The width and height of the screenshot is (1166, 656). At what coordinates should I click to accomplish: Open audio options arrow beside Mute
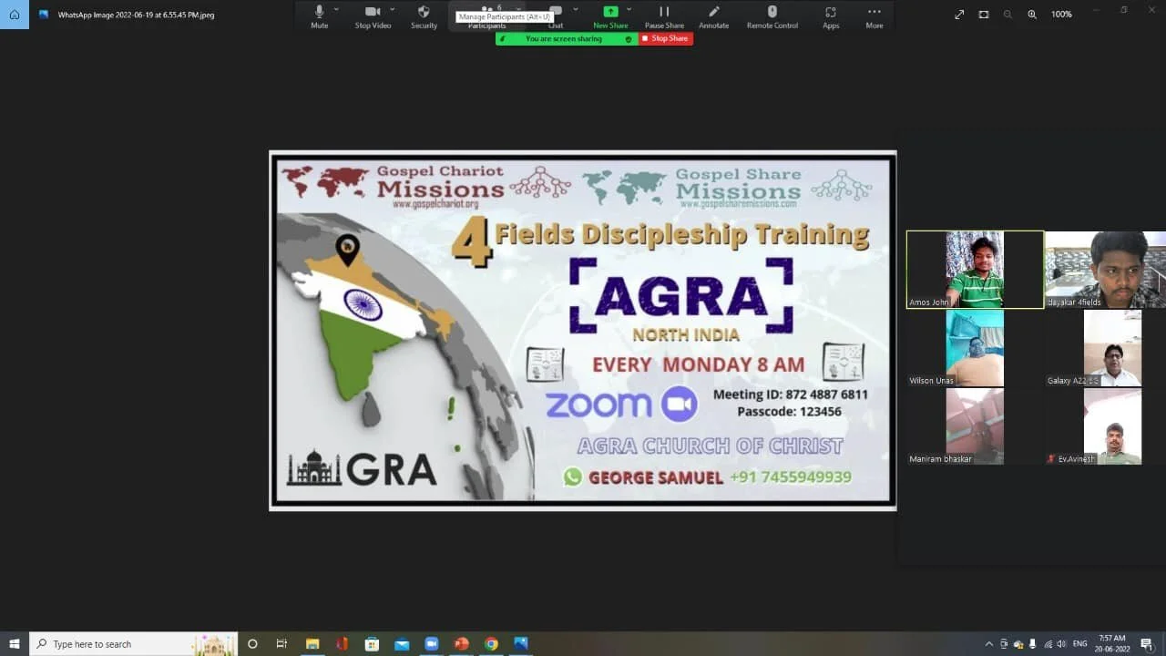click(336, 9)
